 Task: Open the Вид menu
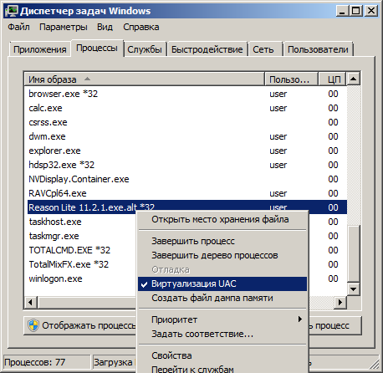point(105,27)
